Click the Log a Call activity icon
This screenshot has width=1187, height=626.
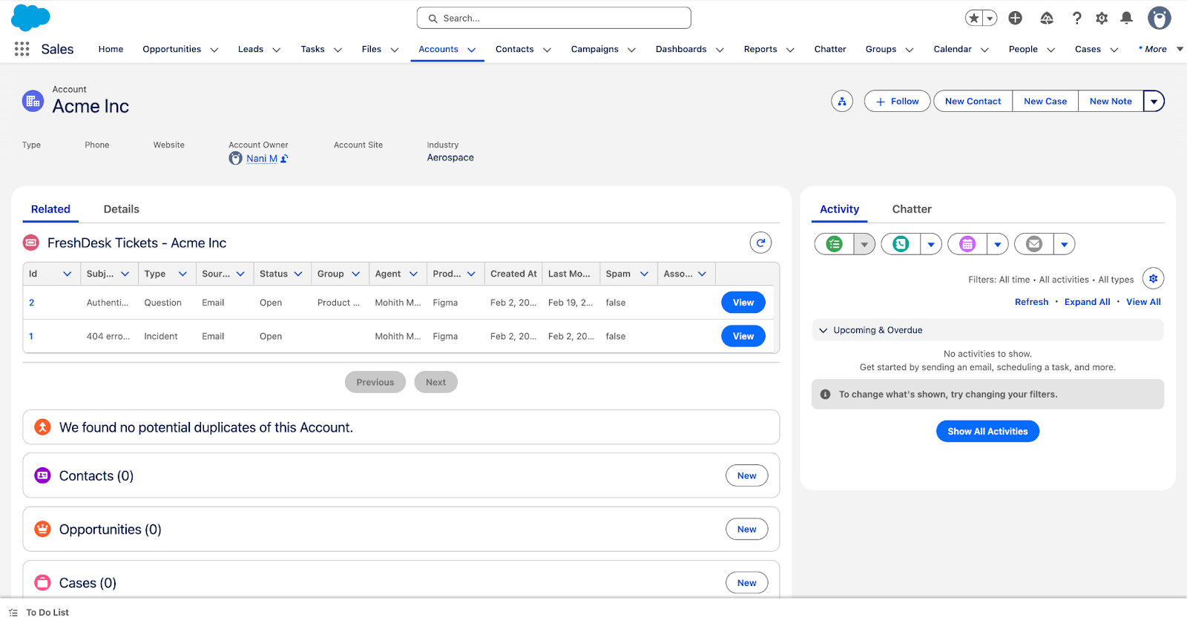[x=901, y=244]
